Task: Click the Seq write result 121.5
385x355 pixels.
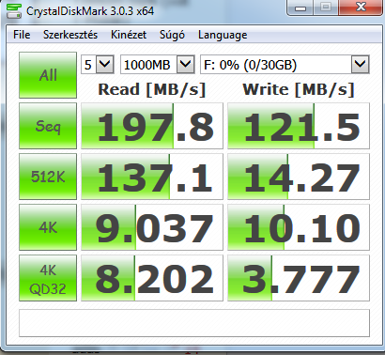Action: pyautogui.click(x=299, y=126)
